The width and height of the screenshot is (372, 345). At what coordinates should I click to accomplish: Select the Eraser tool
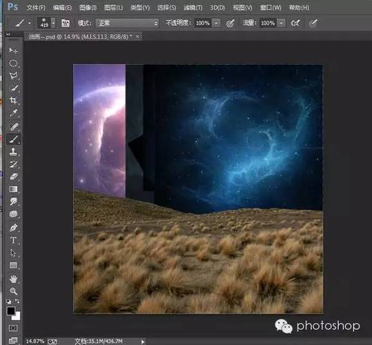pos(13,177)
